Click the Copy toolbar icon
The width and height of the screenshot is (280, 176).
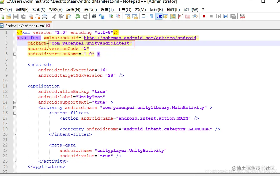pyautogui.click(x=61, y=16)
